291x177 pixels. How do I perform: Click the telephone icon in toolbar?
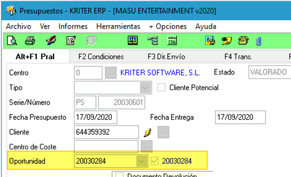tap(243, 40)
